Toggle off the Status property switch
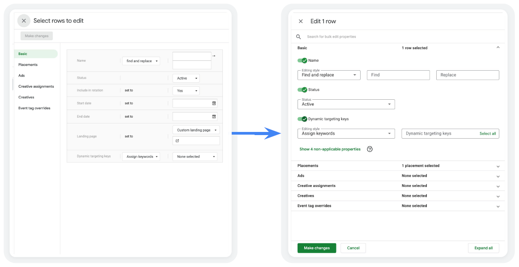519x267 pixels. (302, 90)
